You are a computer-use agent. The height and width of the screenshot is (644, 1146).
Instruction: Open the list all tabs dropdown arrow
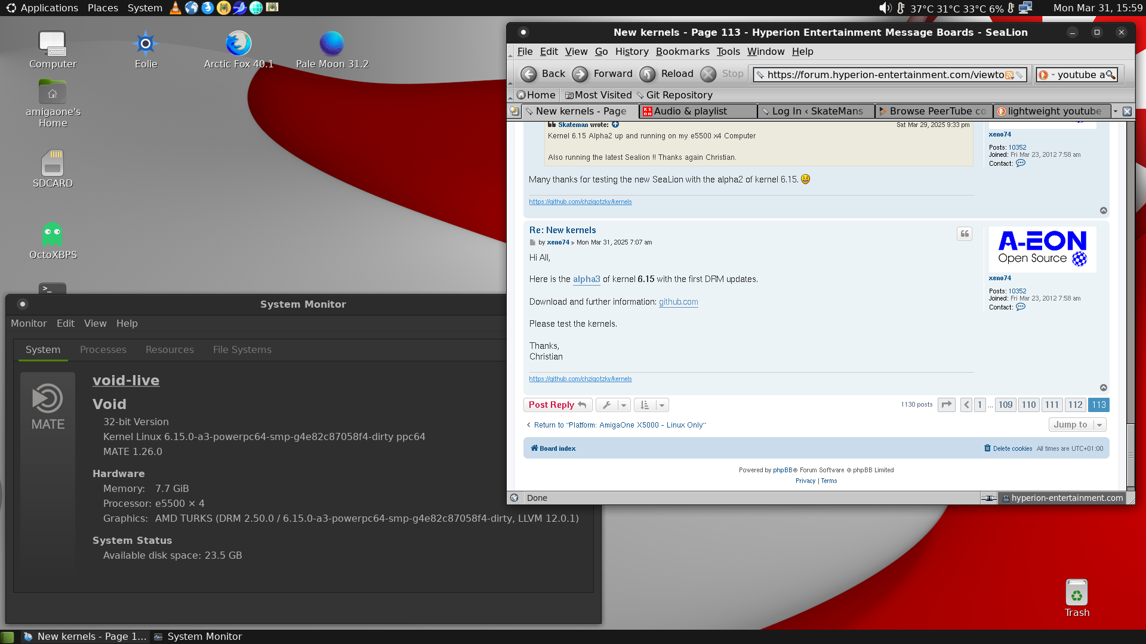[x=1115, y=111]
